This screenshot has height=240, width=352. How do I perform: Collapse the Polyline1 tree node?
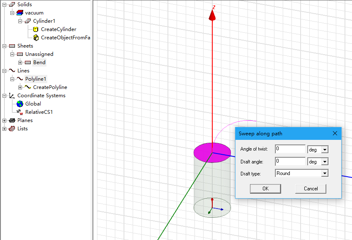12,79
